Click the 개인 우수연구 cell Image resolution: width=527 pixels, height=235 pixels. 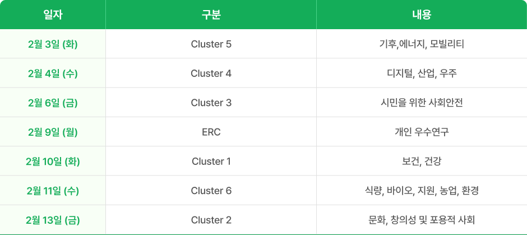tap(422, 132)
